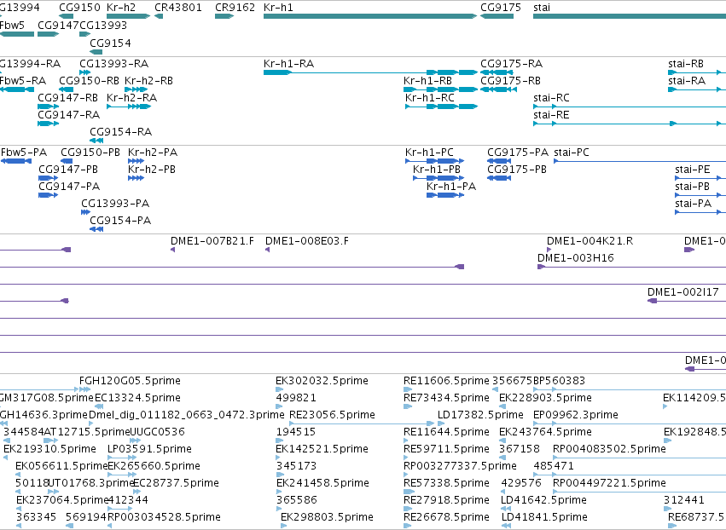Select protein label Kr-h2-PA

153,153
